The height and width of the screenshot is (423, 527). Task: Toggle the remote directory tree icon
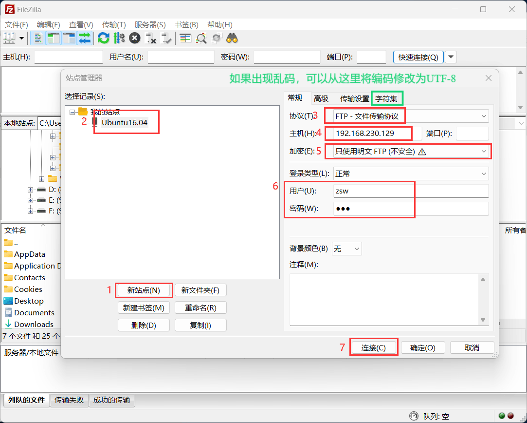pyautogui.click(x=69, y=38)
